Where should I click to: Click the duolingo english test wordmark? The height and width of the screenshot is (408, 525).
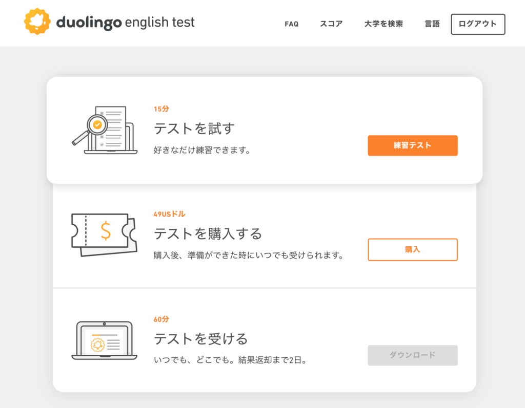[125, 23]
